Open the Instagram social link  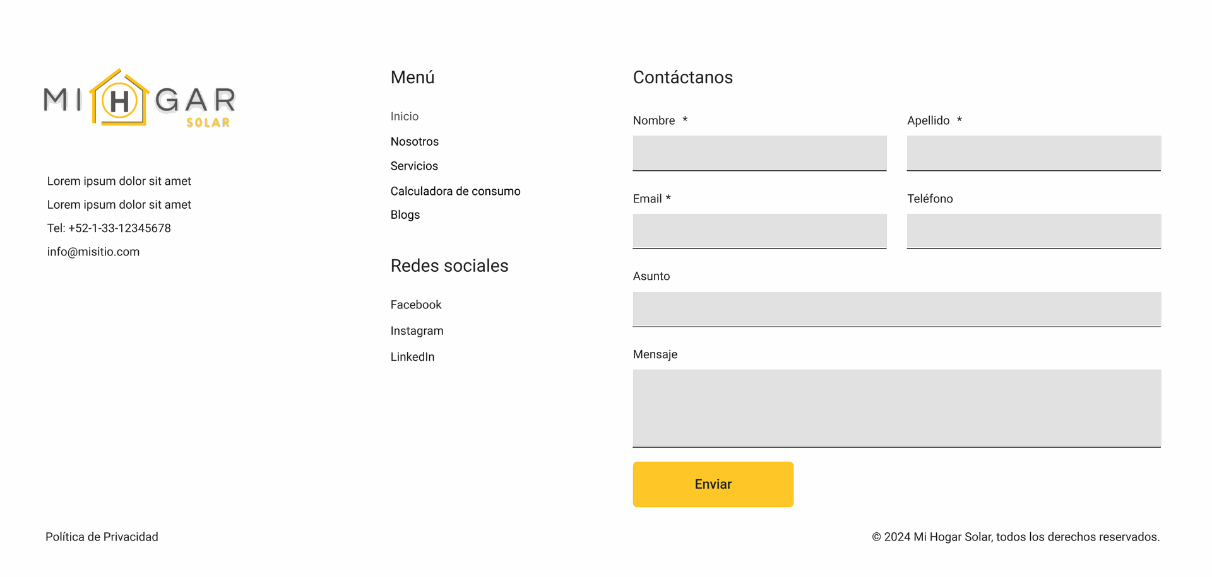(417, 331)
